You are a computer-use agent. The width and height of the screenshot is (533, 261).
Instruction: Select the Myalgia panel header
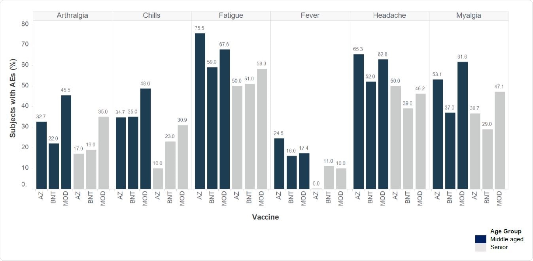[x=469, y=15]
